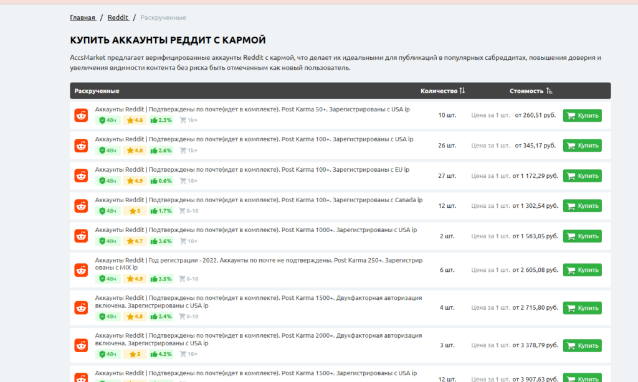The image size is (638, 382).
Task: Click Reddit logo of EU ip row
Action: (81, 175)
